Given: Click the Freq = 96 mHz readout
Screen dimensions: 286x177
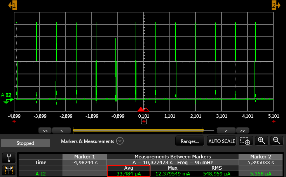Looking at the screenshot, I should [x=195, y=162].
